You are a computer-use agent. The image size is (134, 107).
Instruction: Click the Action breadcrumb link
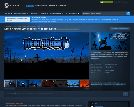tap(15, 26)
